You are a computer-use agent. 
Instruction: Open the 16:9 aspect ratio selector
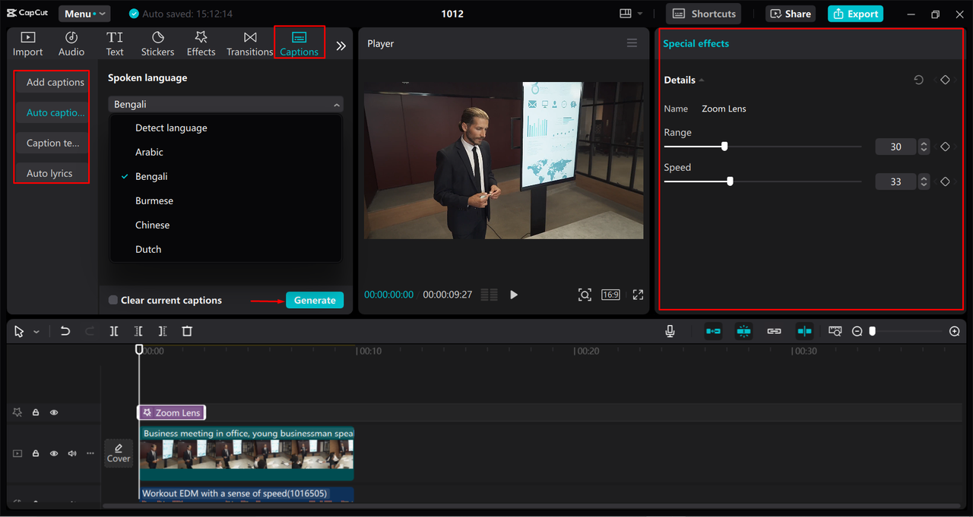(x=610, y=295)
